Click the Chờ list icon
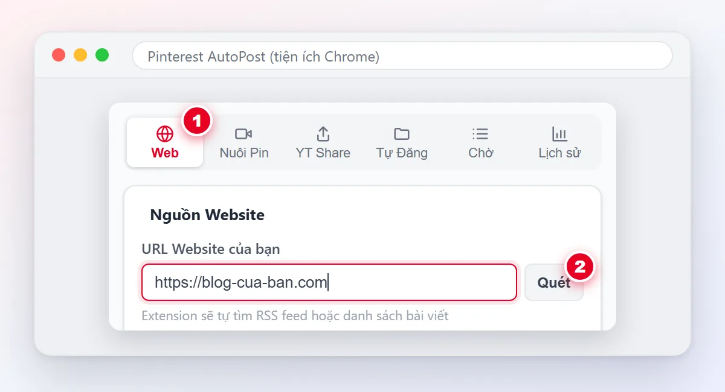The height and width of the screenshot is (392, 725). pos(480,134)
